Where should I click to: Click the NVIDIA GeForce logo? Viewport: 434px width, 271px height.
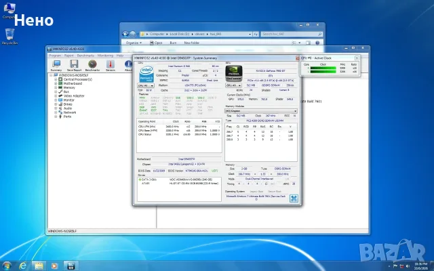[234, 73]
